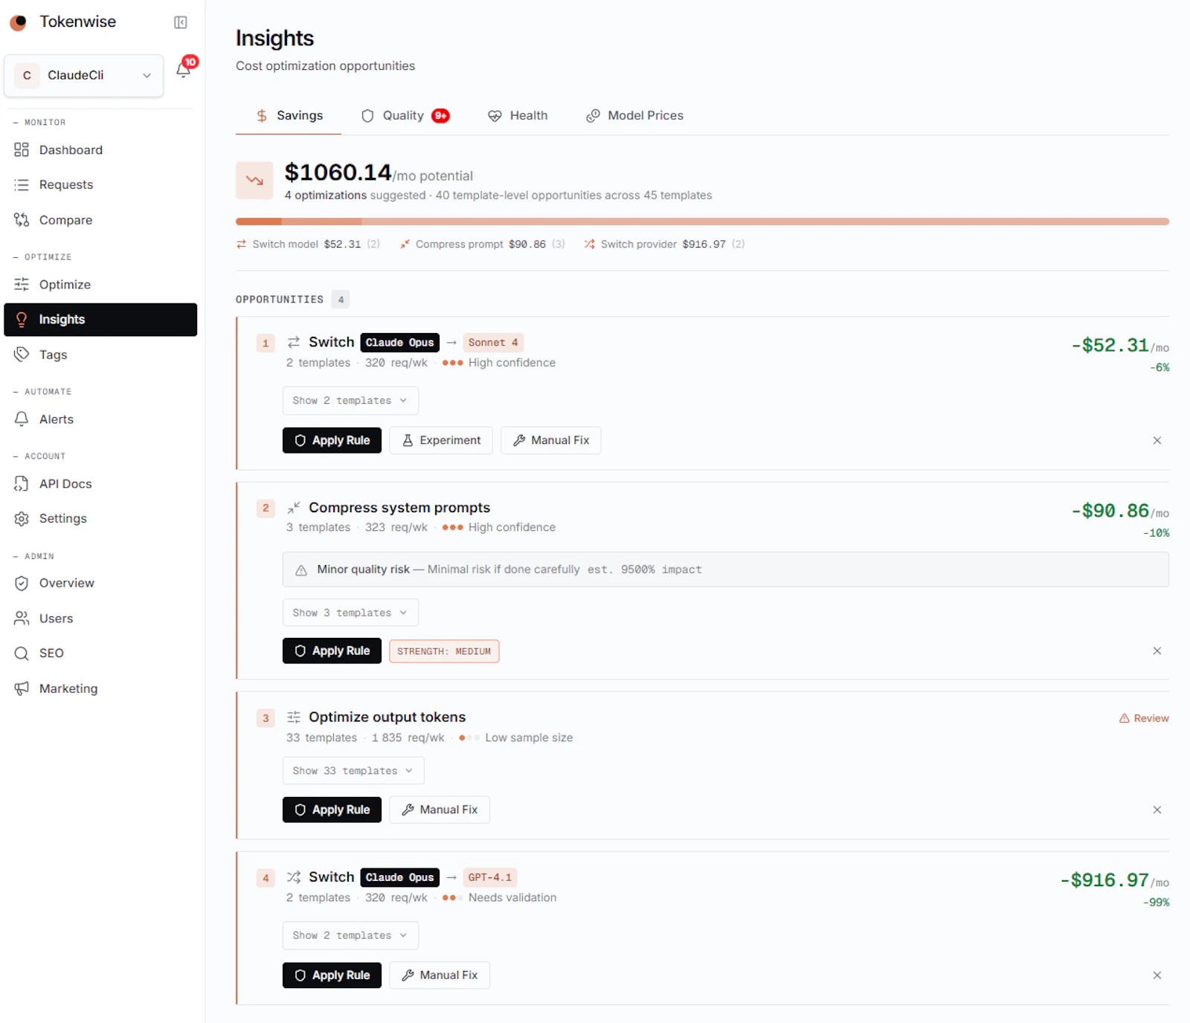This screenshot has width=1190, height=1023.
Task: Click the Marketing megaphone icon
Action: click(22, 688)
